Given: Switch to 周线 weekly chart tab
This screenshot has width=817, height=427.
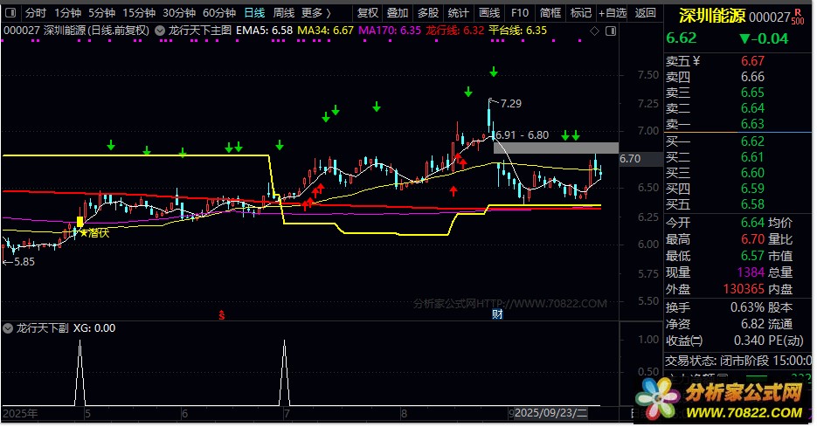Looking at the screenshot, I should (x=284, y=13).
